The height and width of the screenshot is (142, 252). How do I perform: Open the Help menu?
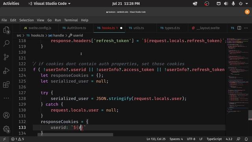click(85, 20)
